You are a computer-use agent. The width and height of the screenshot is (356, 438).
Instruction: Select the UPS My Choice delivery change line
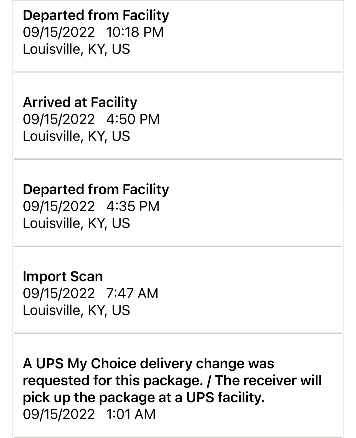tap(148, 364)
